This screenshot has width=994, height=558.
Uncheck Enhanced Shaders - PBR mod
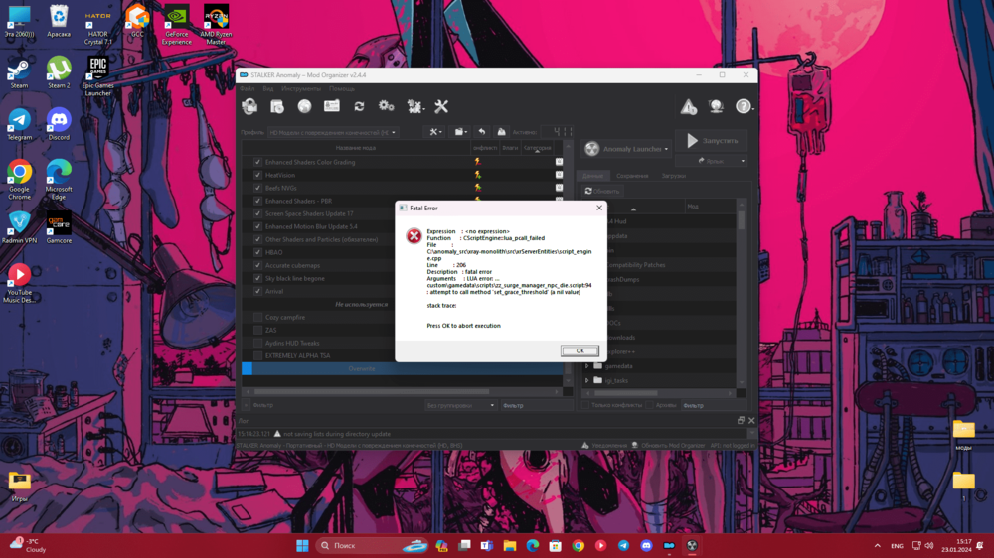click(x=257, y=201)
